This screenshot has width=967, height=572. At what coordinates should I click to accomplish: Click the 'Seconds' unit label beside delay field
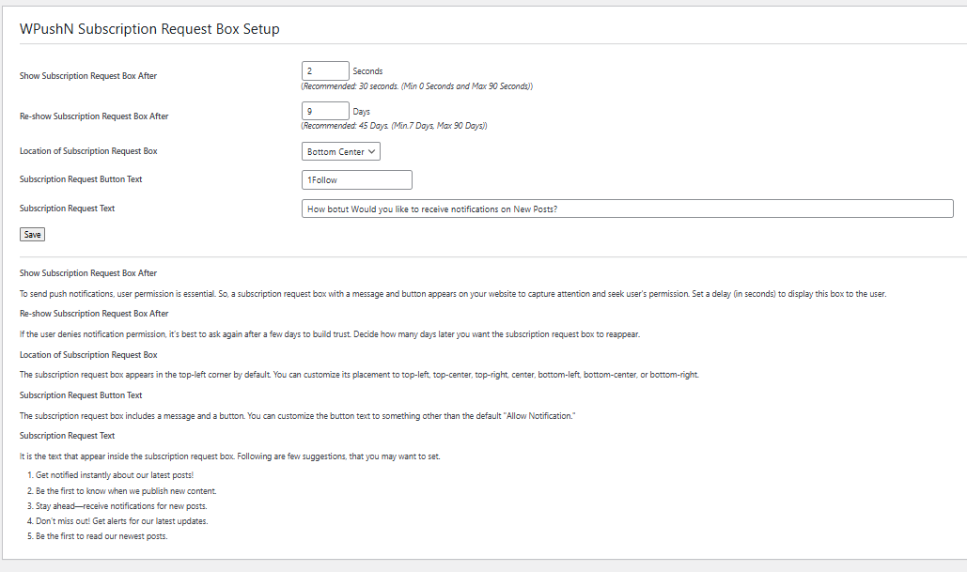(x=367, y=71)
